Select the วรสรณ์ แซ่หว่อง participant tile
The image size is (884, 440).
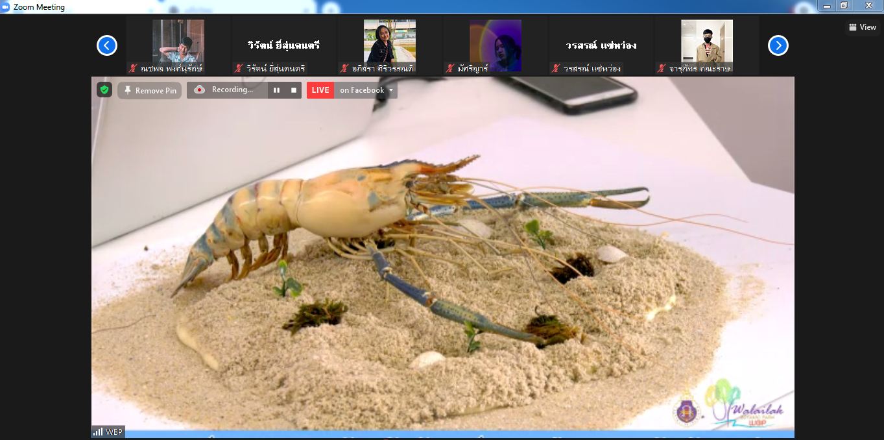[x=601, y=45]
